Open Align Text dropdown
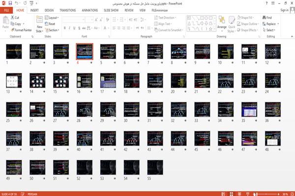This screenshot has height=196, width=295. (x=163, y=24)
